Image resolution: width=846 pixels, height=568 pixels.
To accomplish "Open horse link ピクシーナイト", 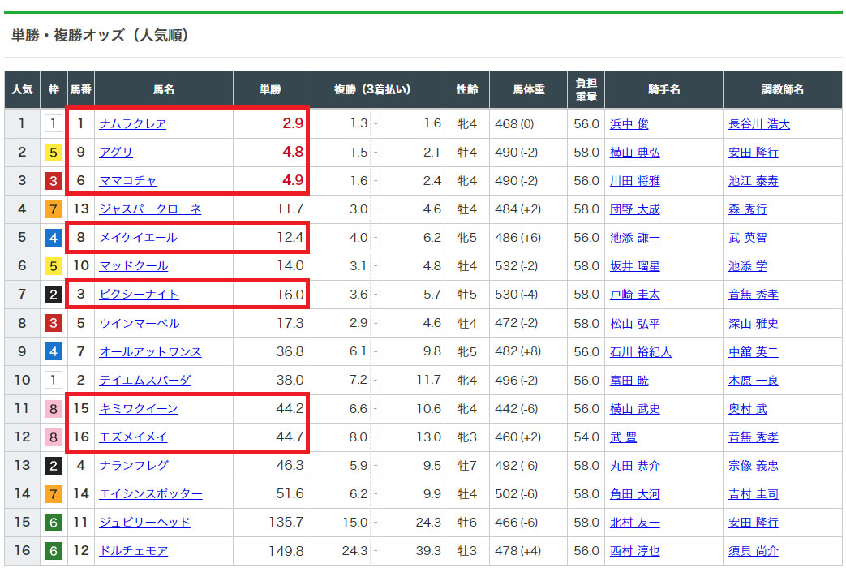I will click(x=140, y=295).
